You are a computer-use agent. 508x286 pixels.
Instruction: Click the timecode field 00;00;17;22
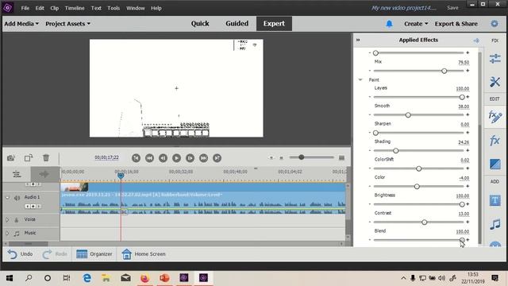(106, 157)
